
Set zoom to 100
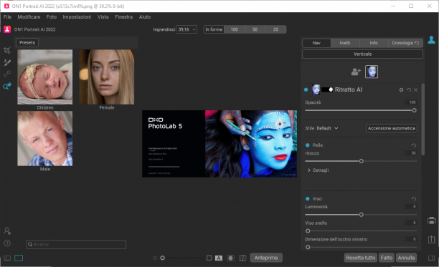point(235,29)
